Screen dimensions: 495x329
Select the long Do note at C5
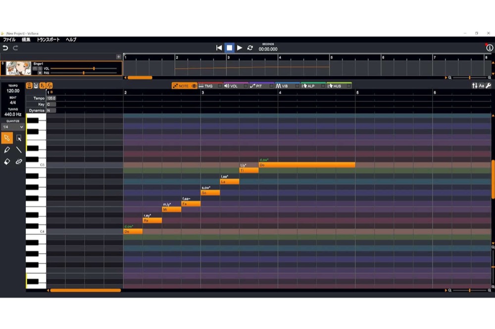pyautogui.click(x=306, y=165)
